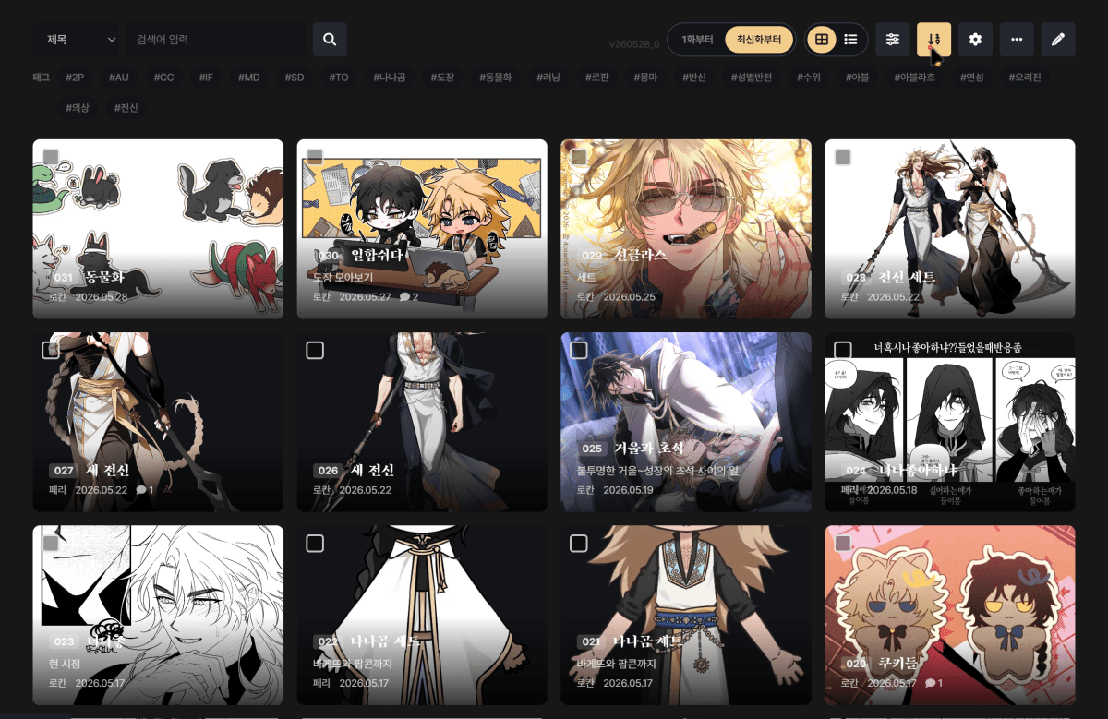Tick checkbox on post 030 card
1108x719 pixels.
(315, 157)
